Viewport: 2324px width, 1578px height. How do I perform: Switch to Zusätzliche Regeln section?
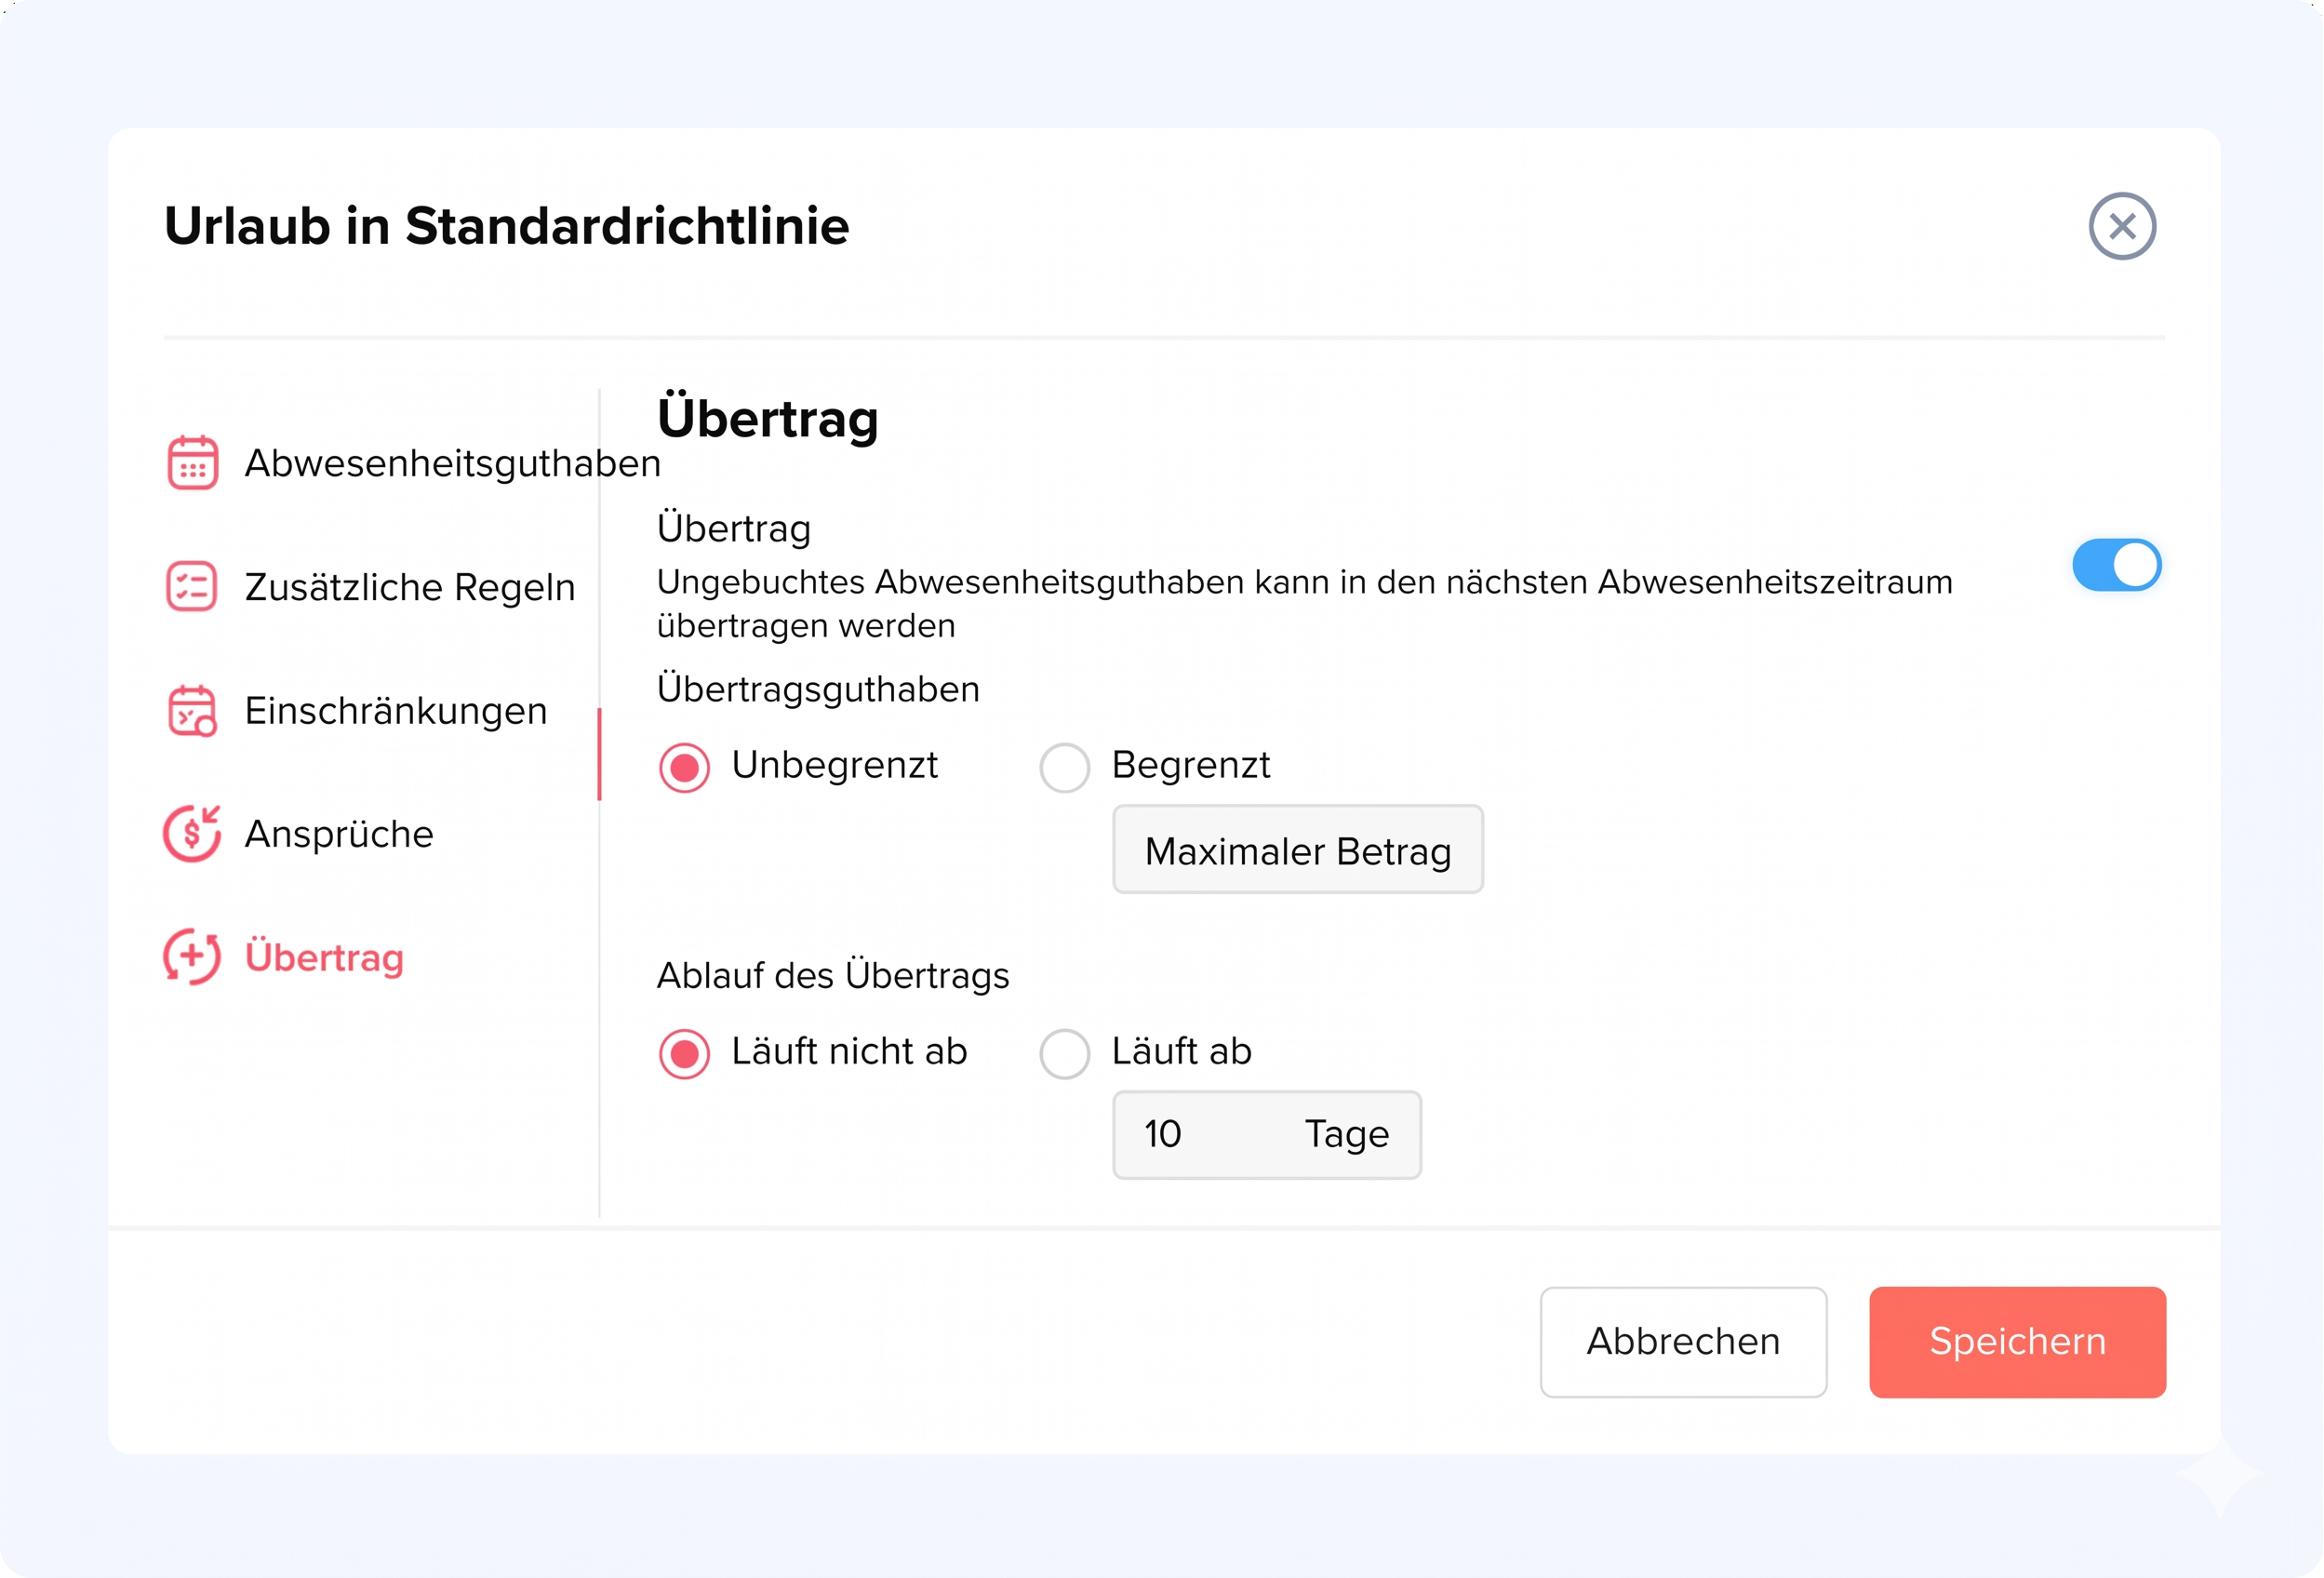[410, 587]
